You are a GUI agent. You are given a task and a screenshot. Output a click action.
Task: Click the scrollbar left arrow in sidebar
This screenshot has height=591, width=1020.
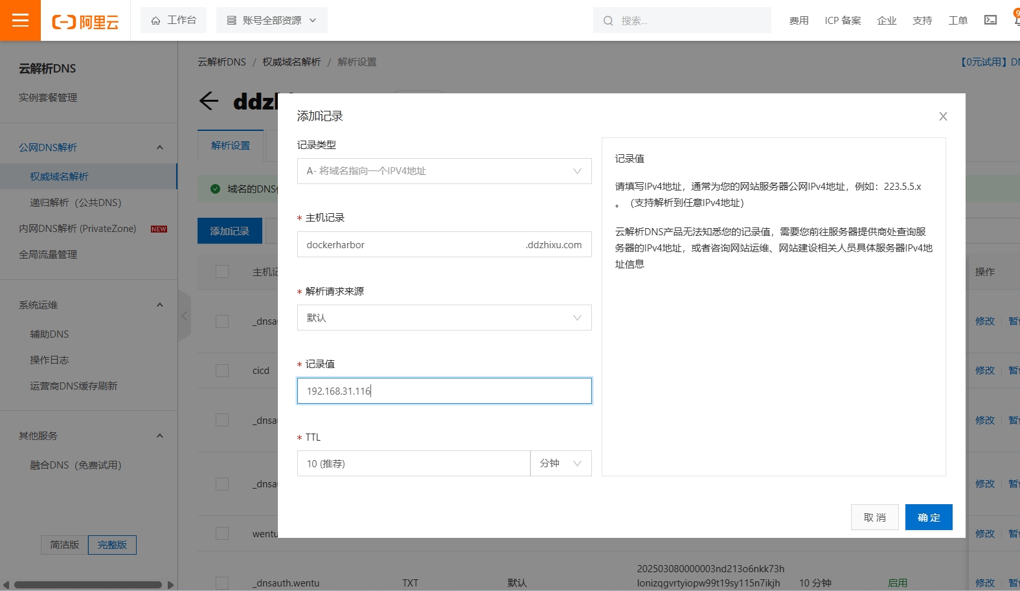(x=6, y=585)
